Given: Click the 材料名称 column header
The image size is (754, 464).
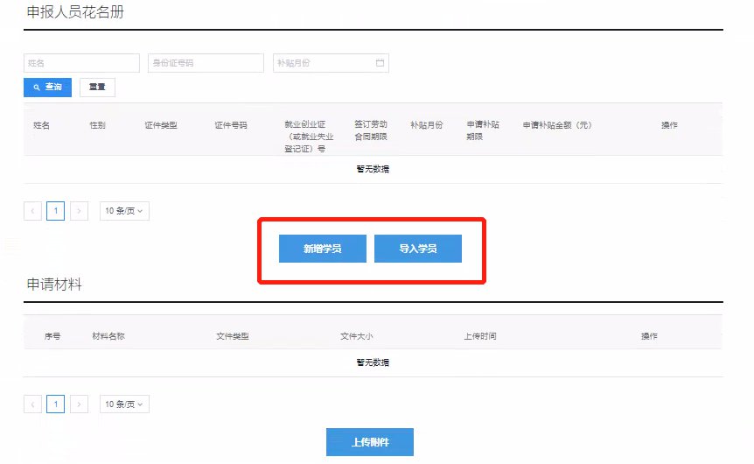Looking at the screenshot, I should [108, 336].
